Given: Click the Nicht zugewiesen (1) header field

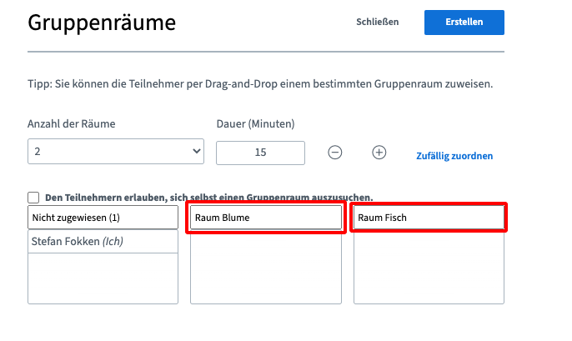Looking at the screenshot, I should coord(103,218).
